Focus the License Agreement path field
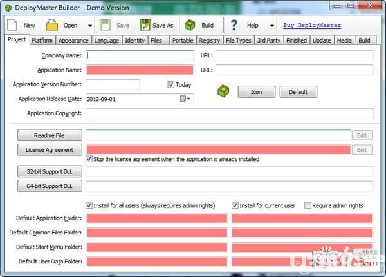The image size is (386, 277). click(x=218, y=149)
